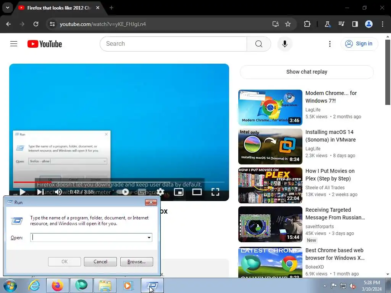Screen dimensions: 391x293
Task: Enable miniplayer mode icon
Action: (179, 192)
